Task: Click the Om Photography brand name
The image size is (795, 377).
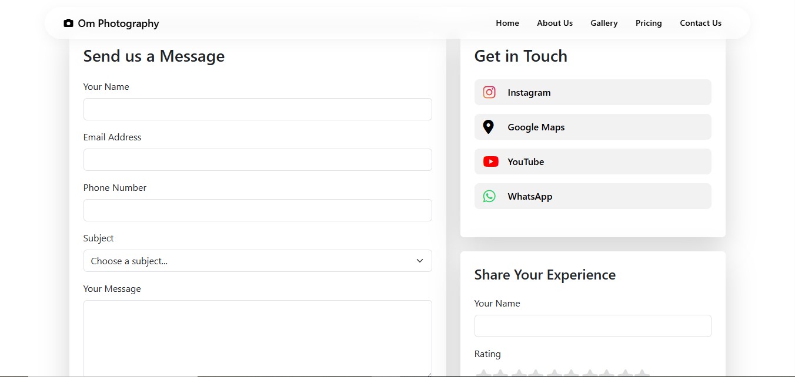Action: (x=118, y=23)
